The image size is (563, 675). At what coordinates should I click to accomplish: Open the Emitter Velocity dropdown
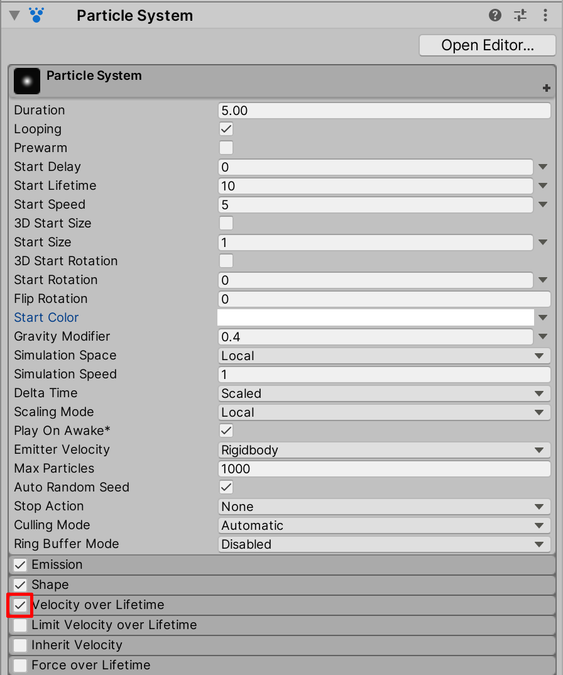tap(384, 450)
